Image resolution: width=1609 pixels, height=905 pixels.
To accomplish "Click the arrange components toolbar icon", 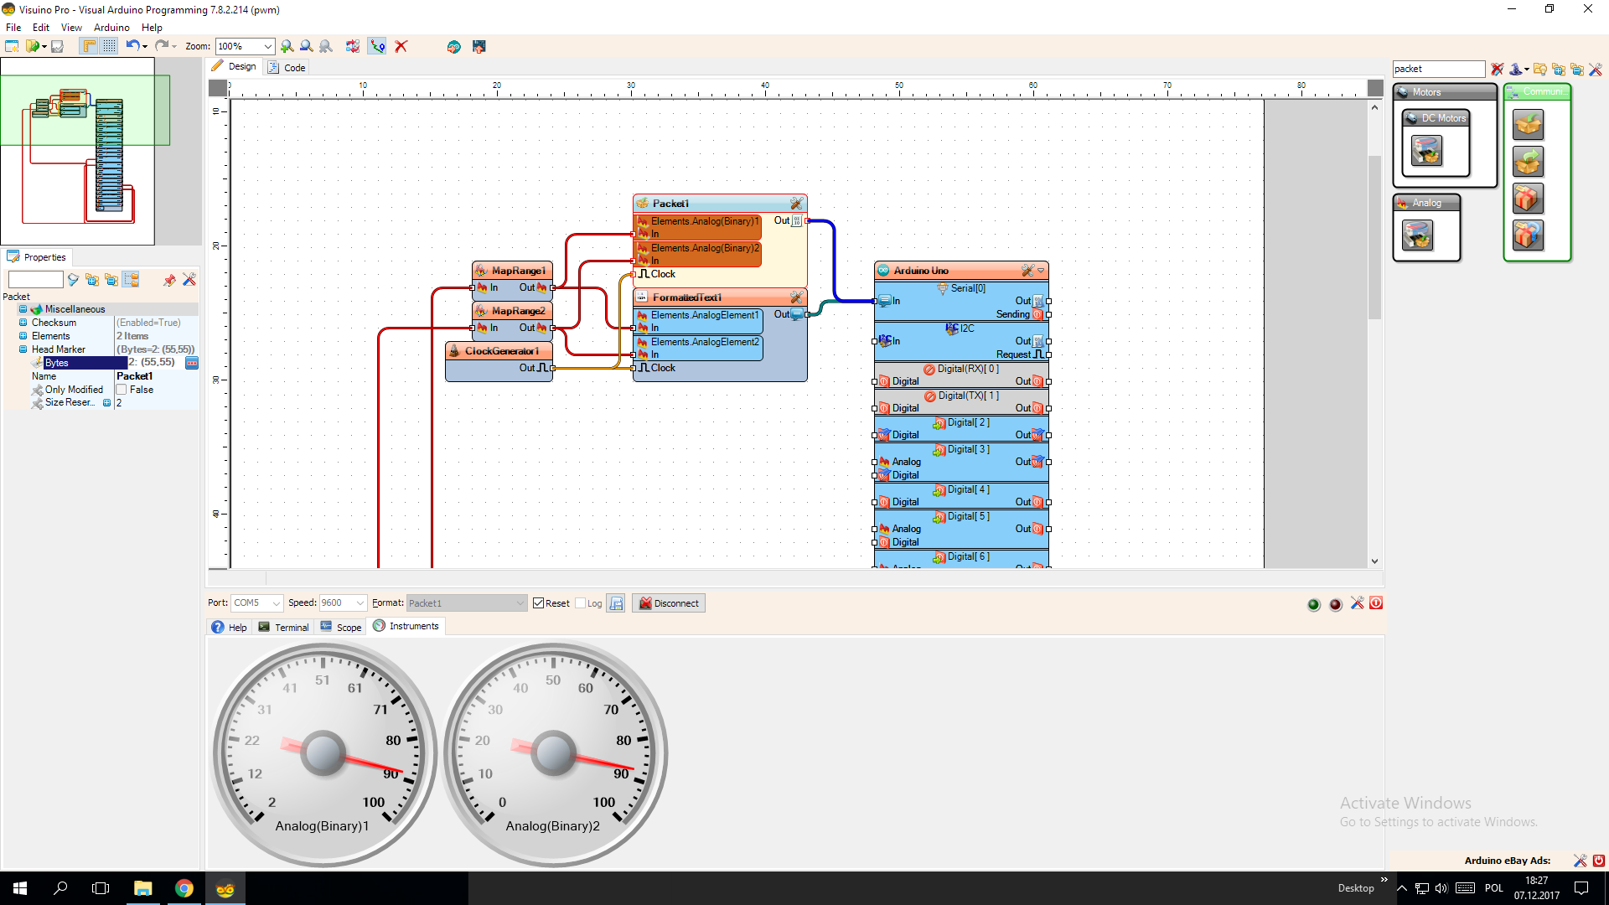I will coord(353,46).
